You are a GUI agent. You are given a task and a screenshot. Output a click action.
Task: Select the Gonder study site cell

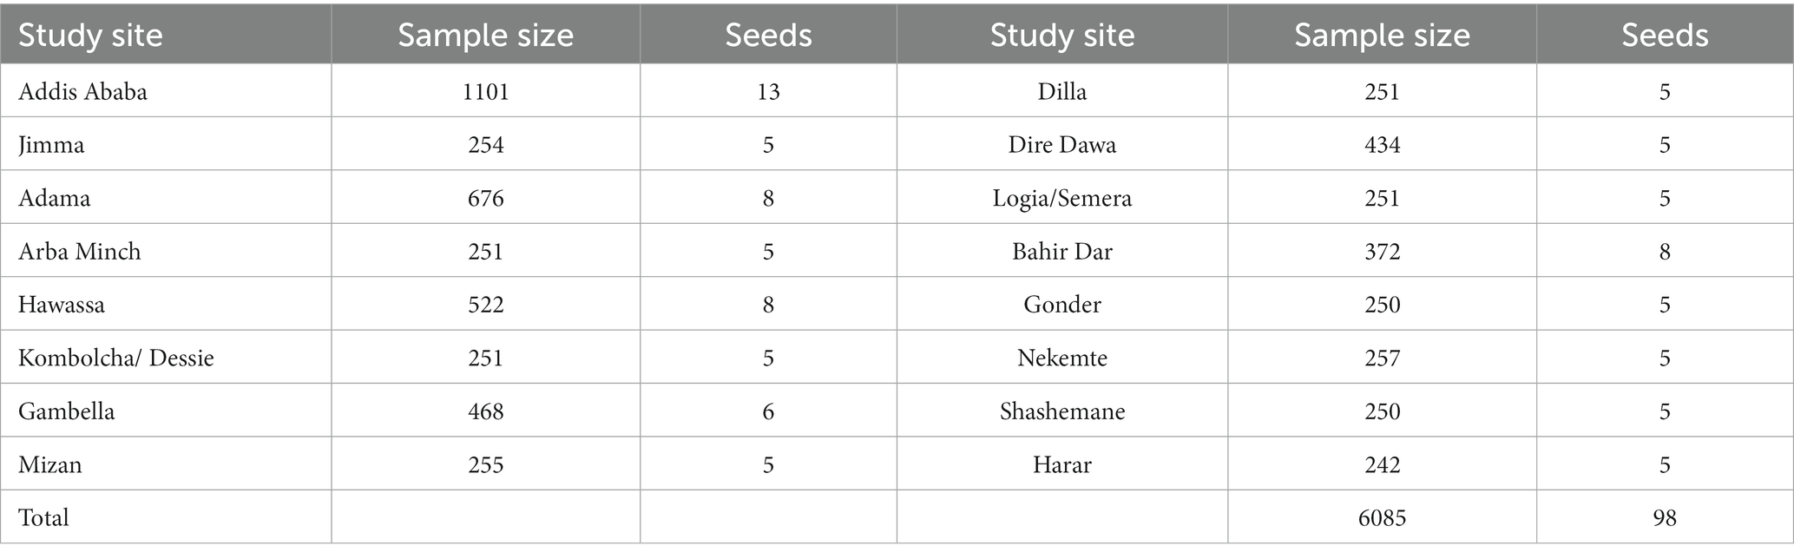tap(1061, 305)
